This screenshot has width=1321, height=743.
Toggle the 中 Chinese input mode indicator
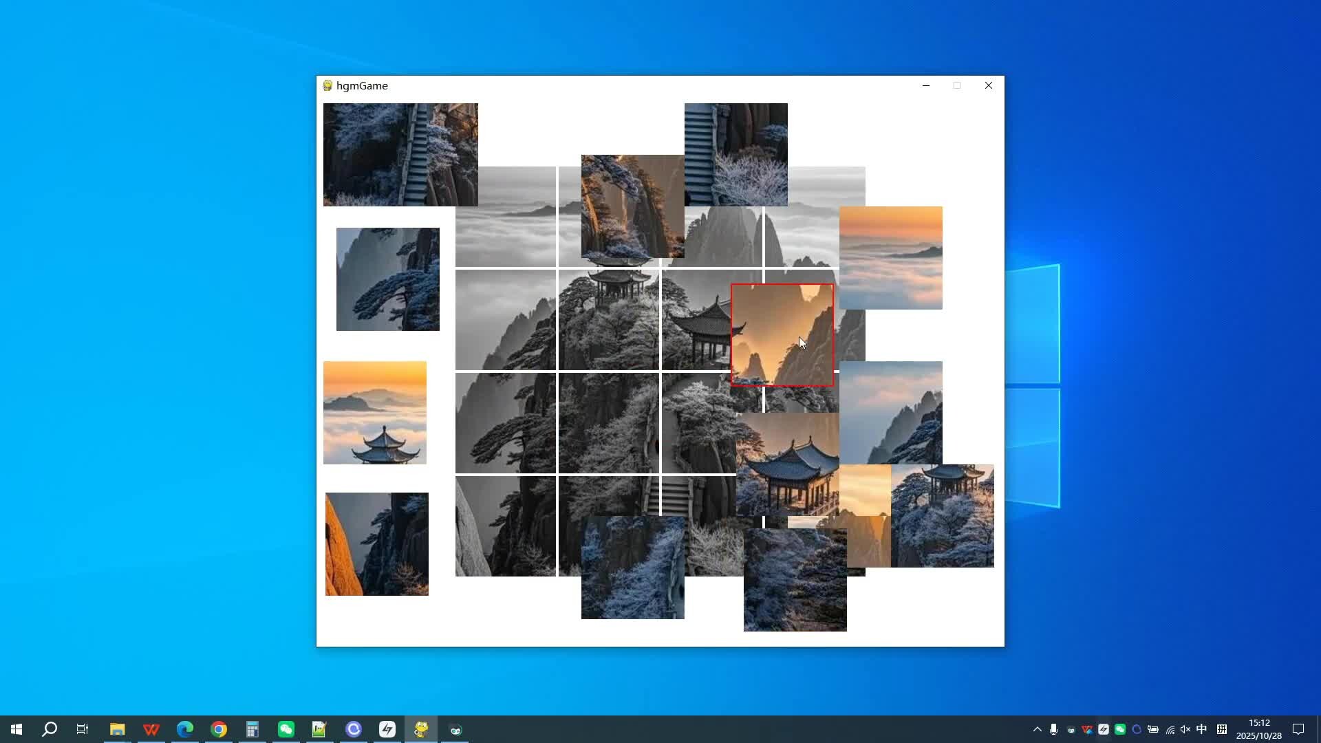(1202, 729)
